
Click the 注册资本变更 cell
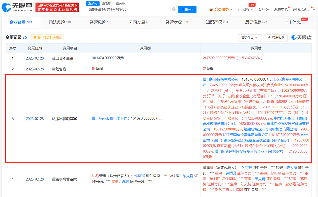click(70, 58)
